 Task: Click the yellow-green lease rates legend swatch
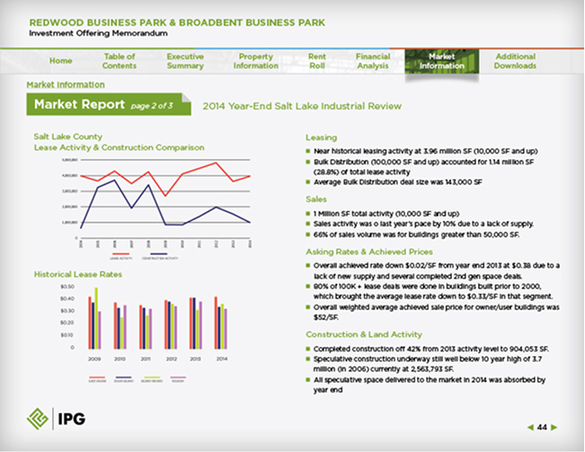point(151,377)
